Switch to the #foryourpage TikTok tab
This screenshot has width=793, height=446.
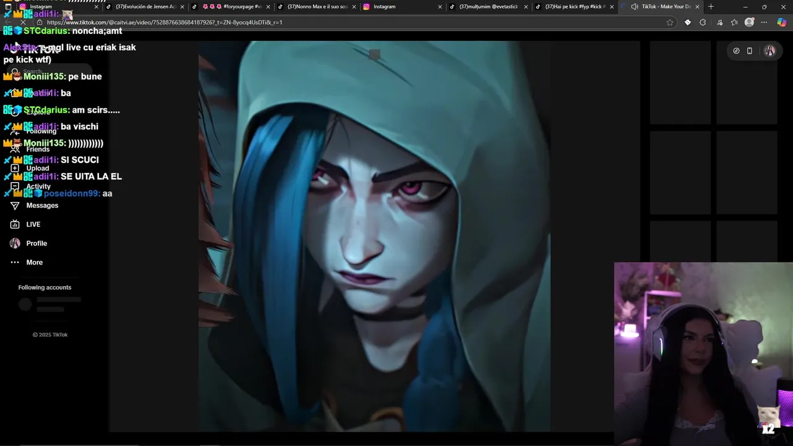[232, 7]
